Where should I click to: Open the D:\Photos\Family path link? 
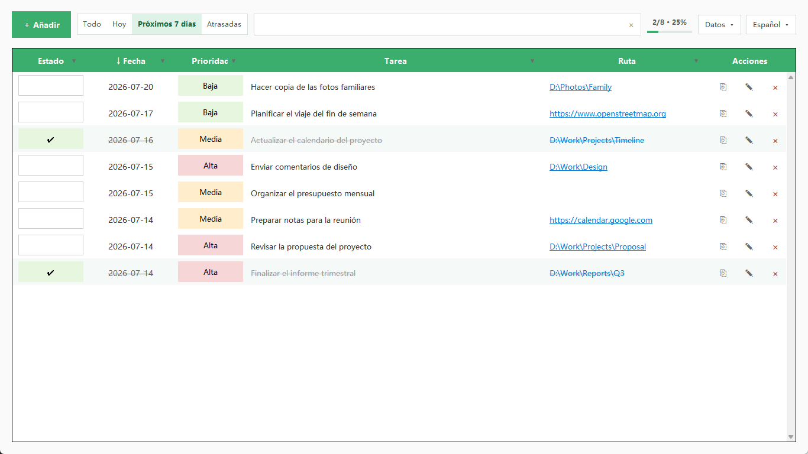coord(580,87)
